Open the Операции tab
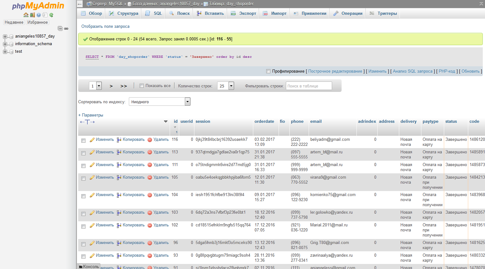This screenshot has width=485, height=269. (x=348, y=13)
